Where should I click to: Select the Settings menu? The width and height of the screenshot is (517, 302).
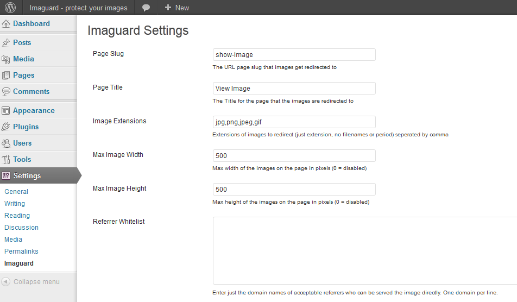point(27,176)
